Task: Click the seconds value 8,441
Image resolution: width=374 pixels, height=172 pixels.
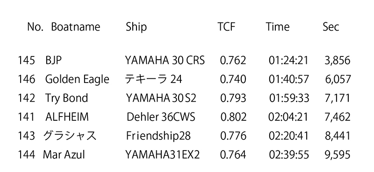Action: coord(338,136)
